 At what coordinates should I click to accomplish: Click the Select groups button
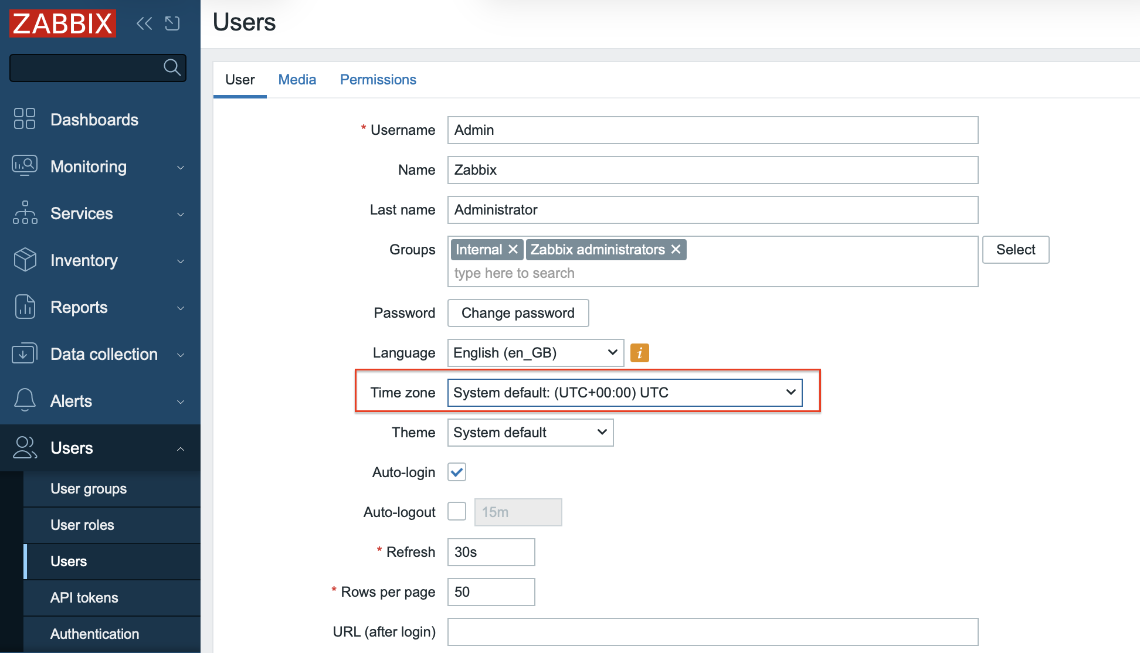tap(1015, 250)
